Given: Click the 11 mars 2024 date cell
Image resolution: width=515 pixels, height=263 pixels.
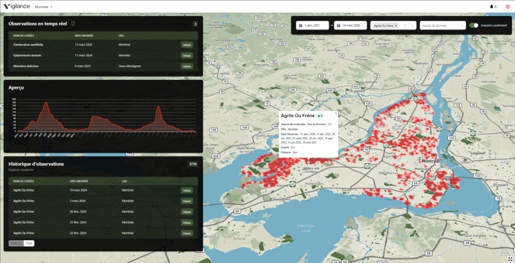Looking at the screenshot, I should click(x=84, y=56).
